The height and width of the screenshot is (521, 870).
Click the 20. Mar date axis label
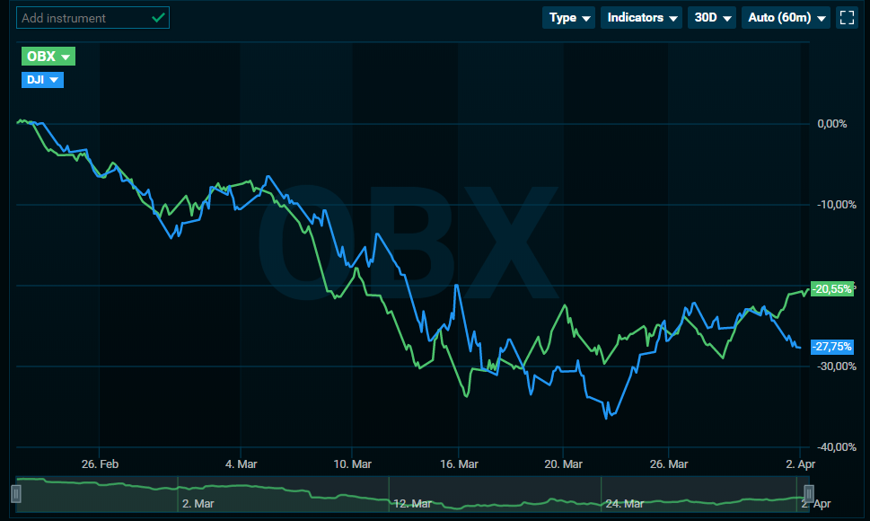563,464
